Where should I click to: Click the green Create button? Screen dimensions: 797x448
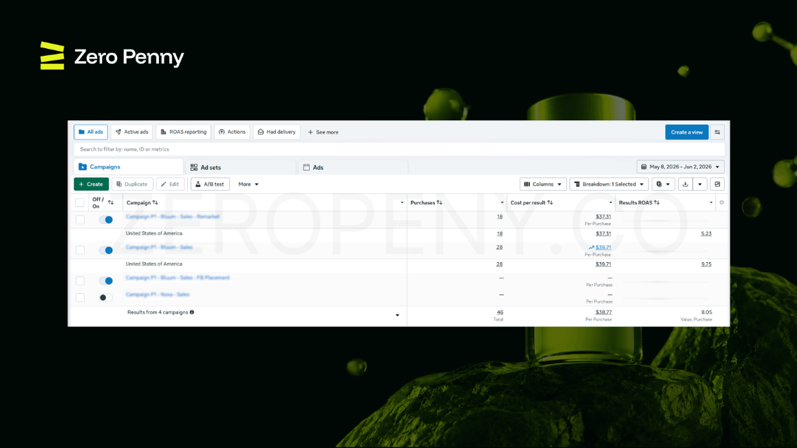click(91, 184)
